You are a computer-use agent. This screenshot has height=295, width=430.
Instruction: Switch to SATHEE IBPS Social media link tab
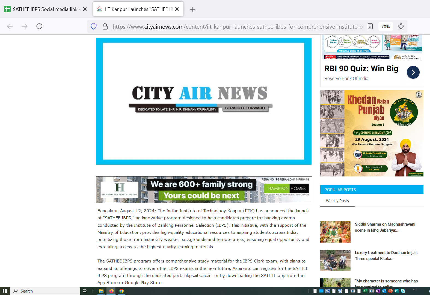(44, 9)
